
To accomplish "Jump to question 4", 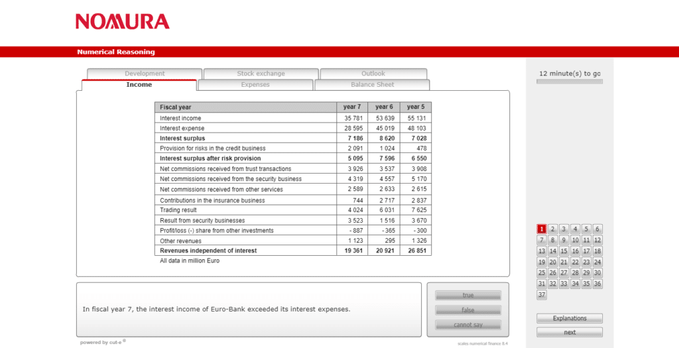I will pos(575,229).
